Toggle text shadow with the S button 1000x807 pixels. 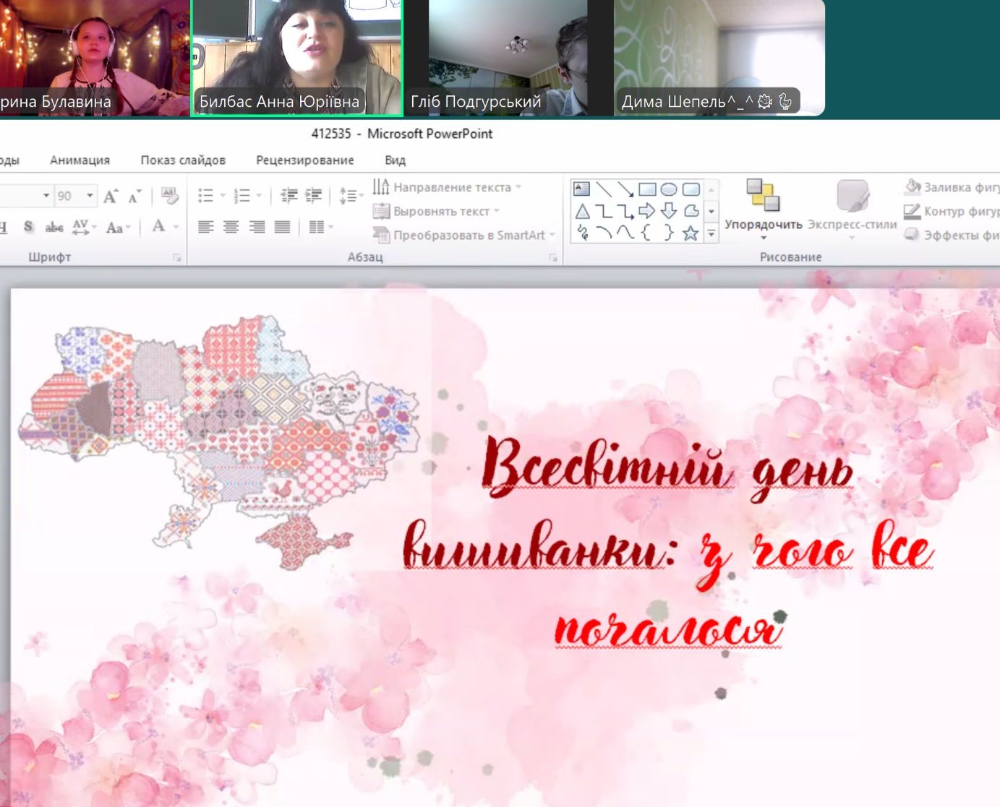coord(28,227)
